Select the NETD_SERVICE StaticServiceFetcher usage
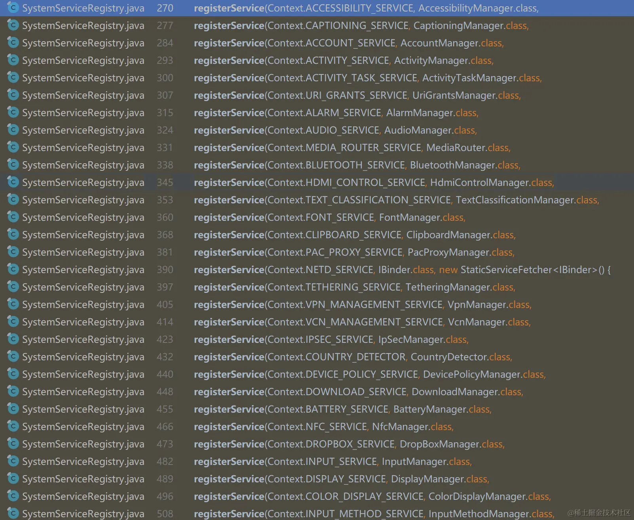Viewport: 634px width, 520px height. tap(402, 270)
